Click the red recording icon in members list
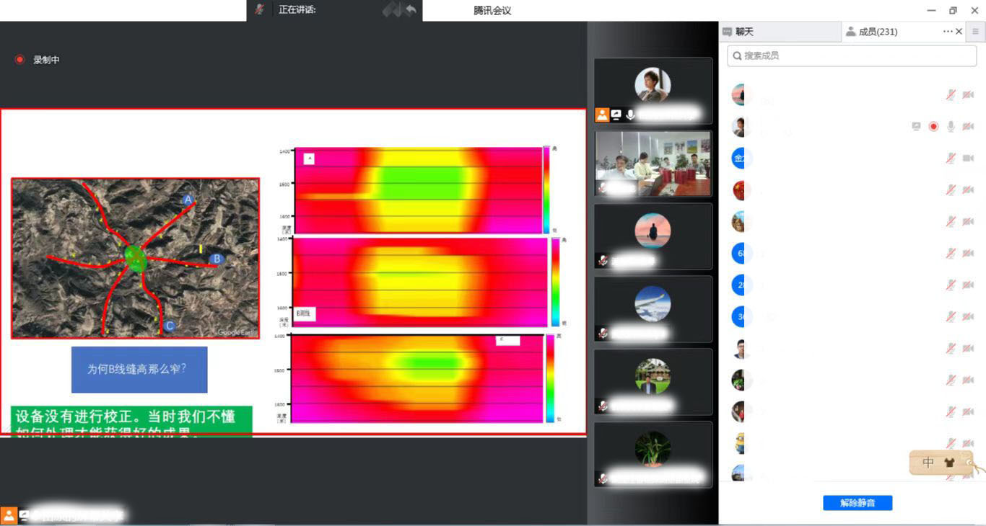 (x=933, y=127)
